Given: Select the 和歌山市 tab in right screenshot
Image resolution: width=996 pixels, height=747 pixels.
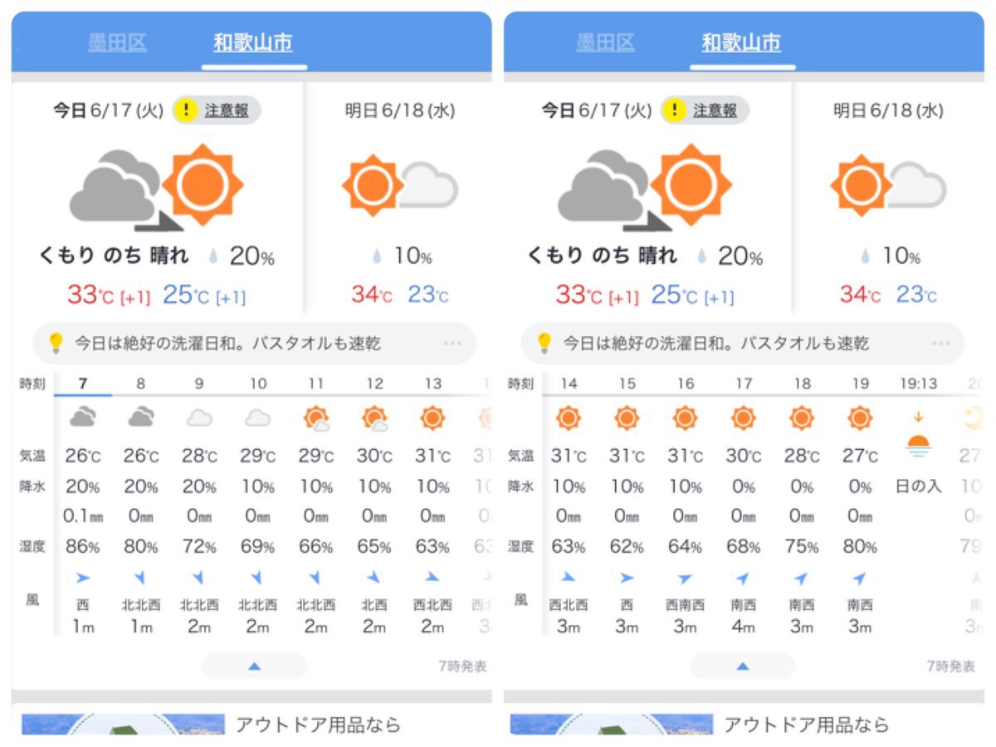Looking at the screenshot, I should [741, 43].
